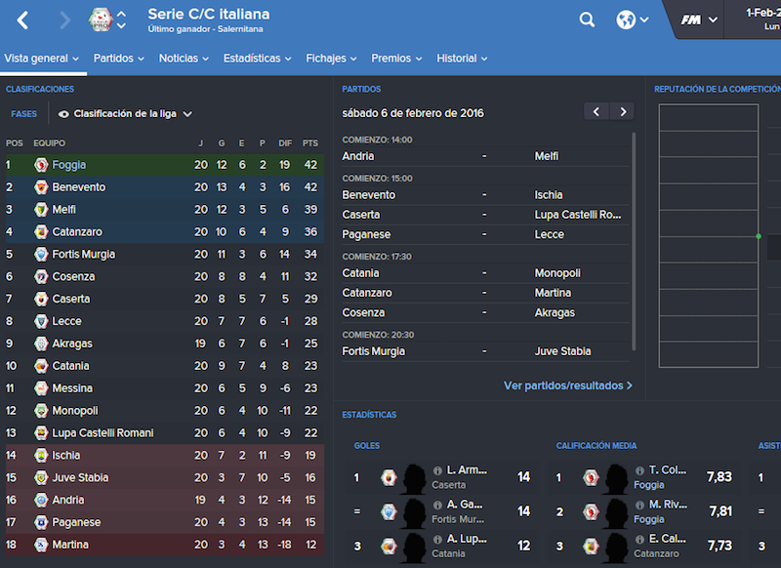The width and height of the screenshot is (781, 568).
Task: Click the fixtures list scrollbar
Action: pyautogui.click(x=634, y=241)
